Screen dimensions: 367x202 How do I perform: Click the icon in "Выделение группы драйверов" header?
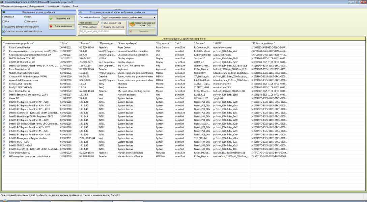coord(4,12)
